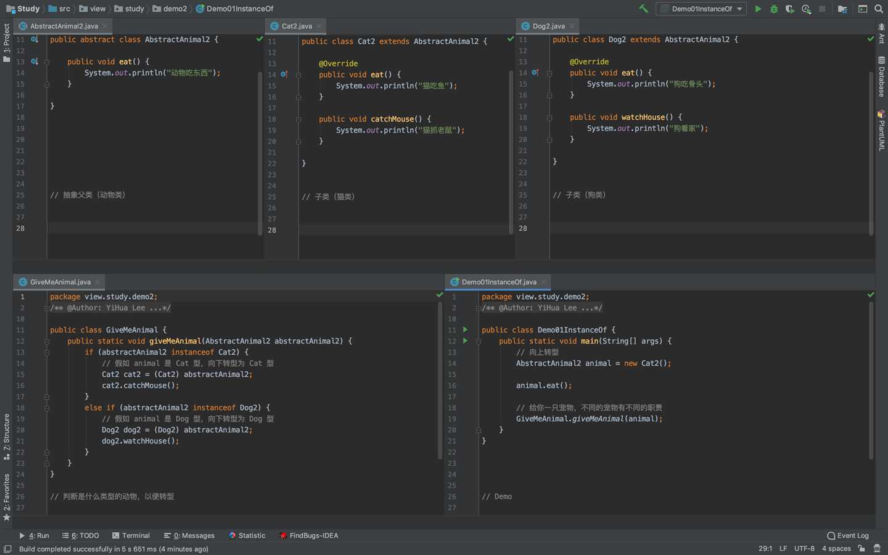Collapse the catchMouse method fold in Cat2.java
The height and width of the screenshot is (555, 888).
tap(298, 119)
